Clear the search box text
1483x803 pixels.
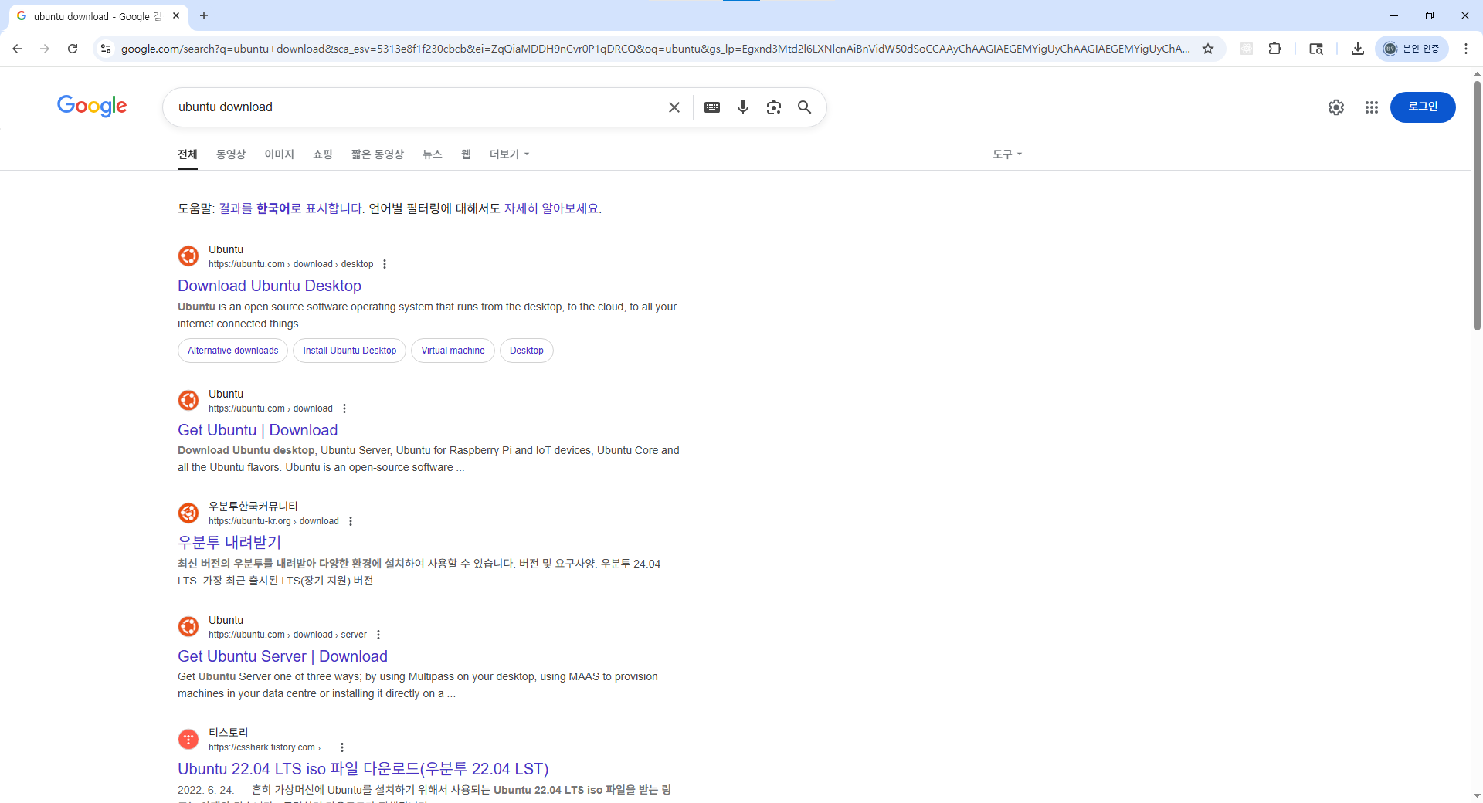674,107
